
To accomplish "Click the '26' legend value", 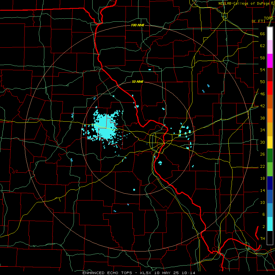I will pyautogui.click(x=262, y=154).
